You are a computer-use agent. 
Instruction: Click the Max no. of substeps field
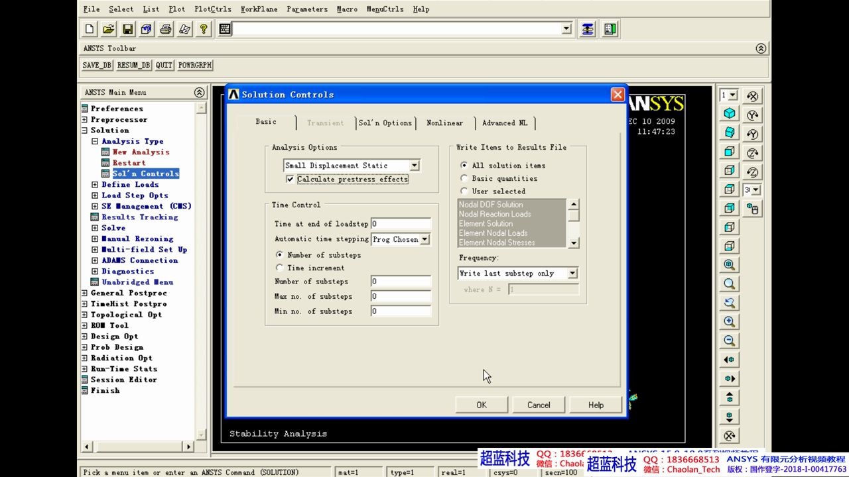point(401,296)
